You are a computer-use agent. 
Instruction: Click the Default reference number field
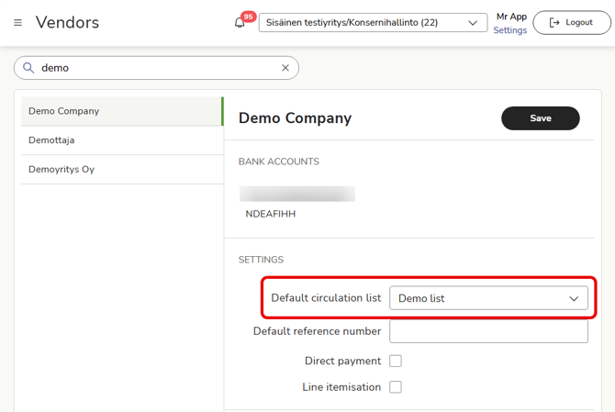click(488, 331)
